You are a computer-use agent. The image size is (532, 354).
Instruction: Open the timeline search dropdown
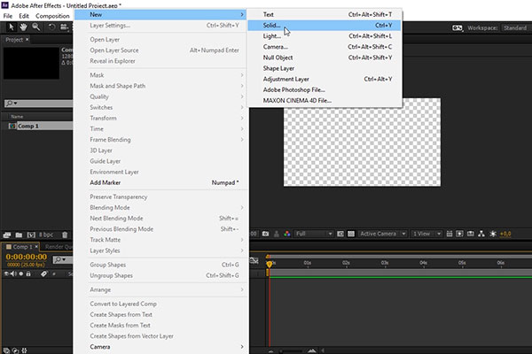pos(59,260)
